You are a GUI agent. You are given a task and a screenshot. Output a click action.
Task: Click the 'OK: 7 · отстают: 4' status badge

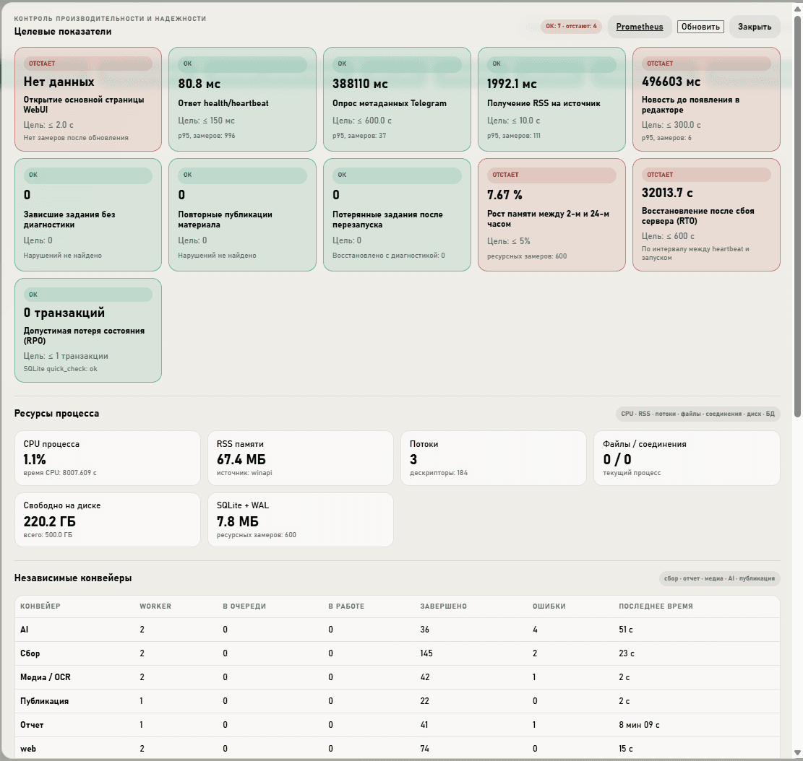click(x=571, y=26)
